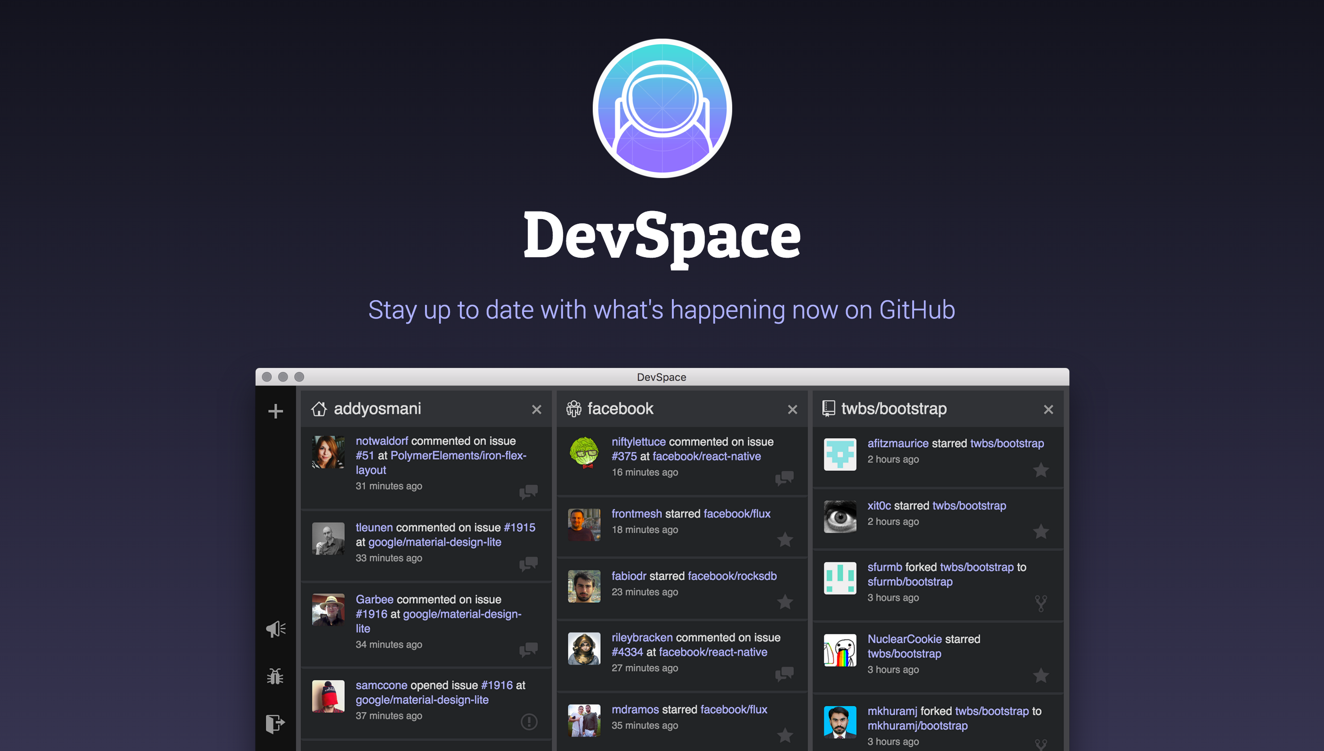Viewport: 1324px width, 751px height.
Task: Close the addyosmani column
Action: (536, 409)
